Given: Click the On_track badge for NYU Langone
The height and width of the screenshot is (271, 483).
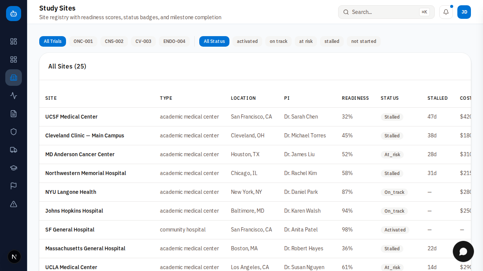Looking at the screenshot, I should [x=394, y=192].
